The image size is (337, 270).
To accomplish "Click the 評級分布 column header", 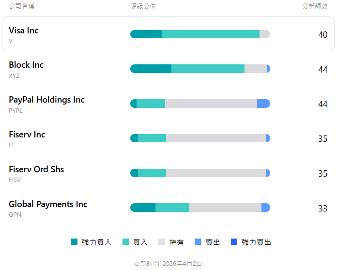I will tap(143, 6).
